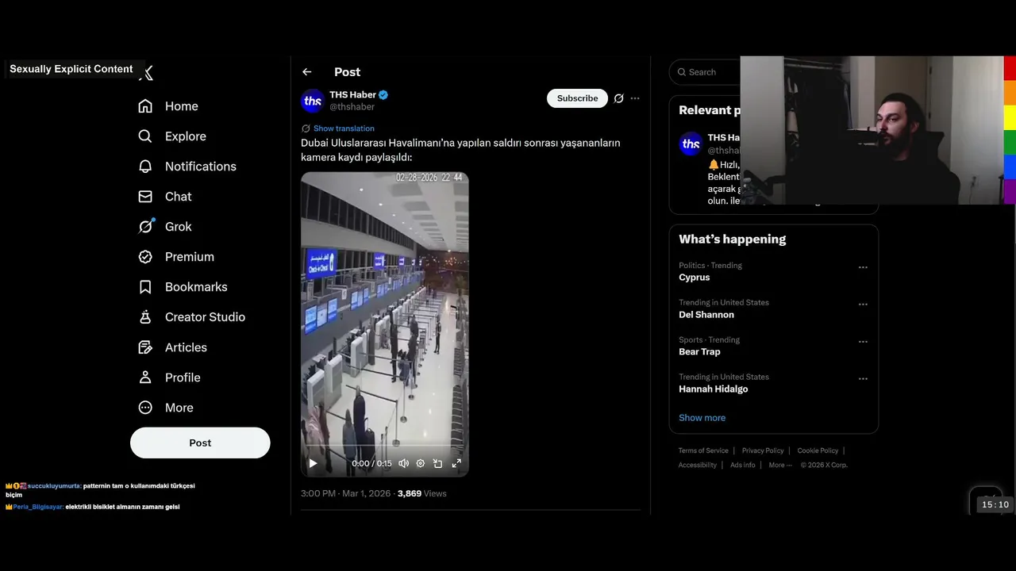This screenshot has height=571, width=1016.
Task: Mute the video sound
Action: pyautogui.click(x=403, y=463)
